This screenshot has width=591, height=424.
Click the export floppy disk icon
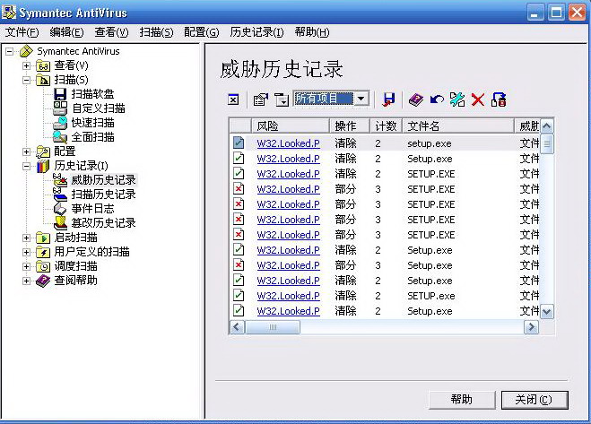(388, 100)
